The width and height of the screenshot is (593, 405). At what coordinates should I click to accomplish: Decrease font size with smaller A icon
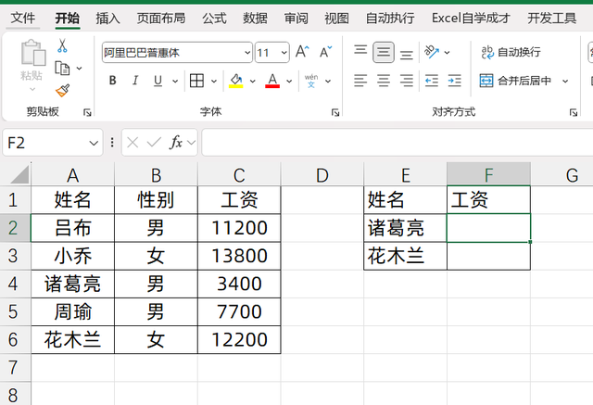[325, 52]
